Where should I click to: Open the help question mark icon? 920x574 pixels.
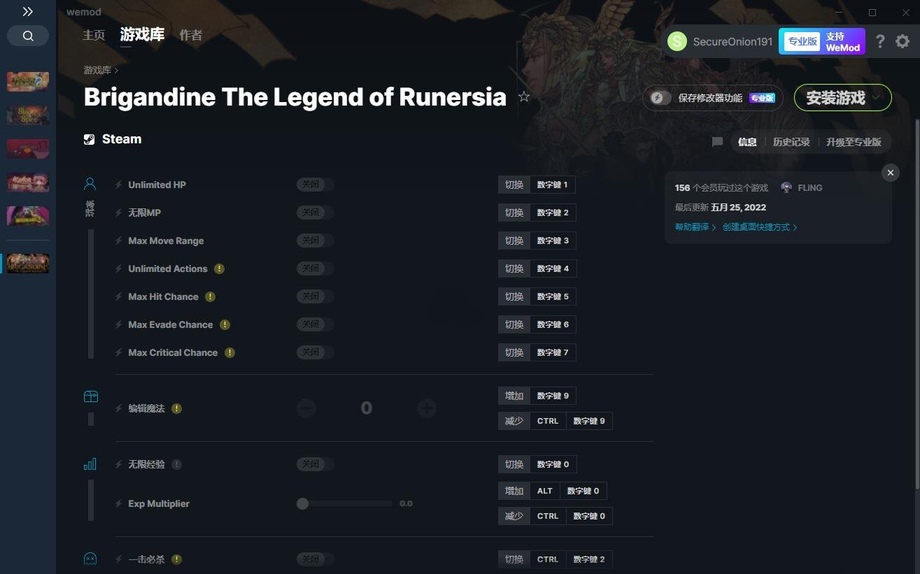[x=880, y=41]
